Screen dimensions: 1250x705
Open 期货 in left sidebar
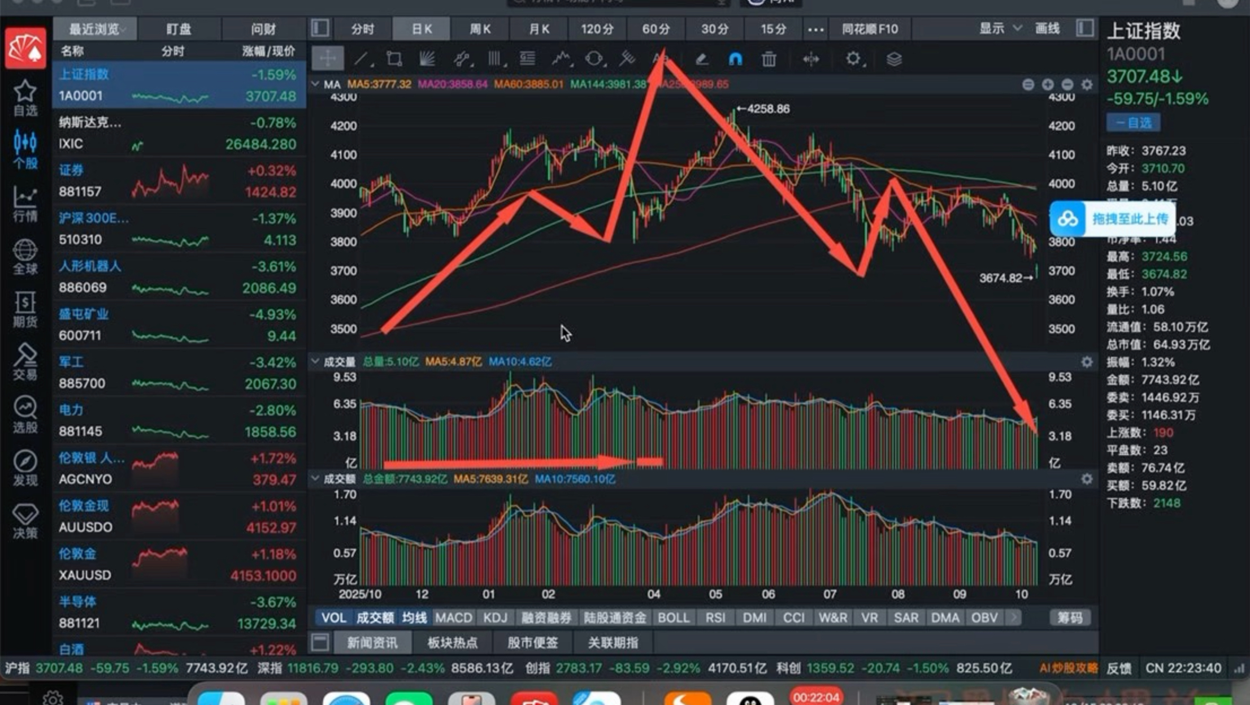[x=25, y=310]
